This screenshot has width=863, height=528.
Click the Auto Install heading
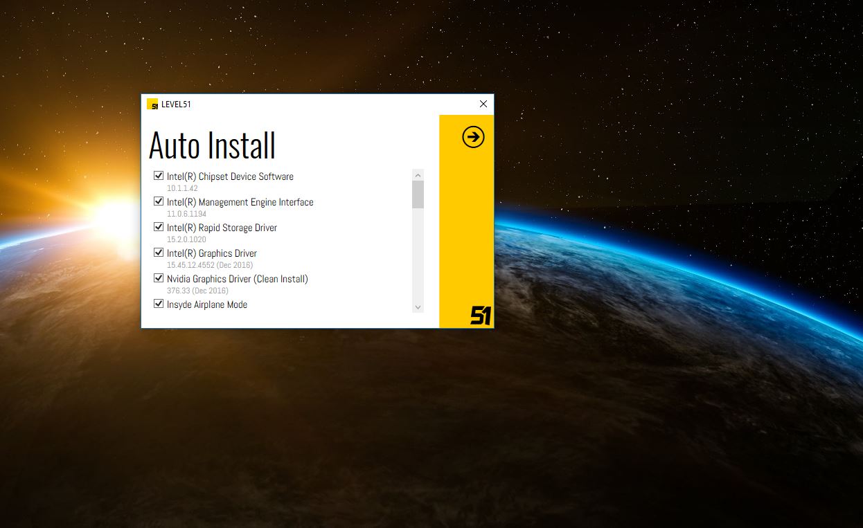212,145
